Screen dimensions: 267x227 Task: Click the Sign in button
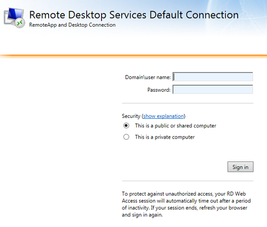pyautogui.click(x=240, y=167)
